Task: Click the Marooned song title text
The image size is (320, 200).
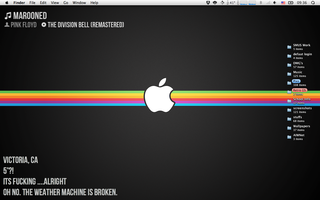Action: pyautogui.click(x=30, y=16)
